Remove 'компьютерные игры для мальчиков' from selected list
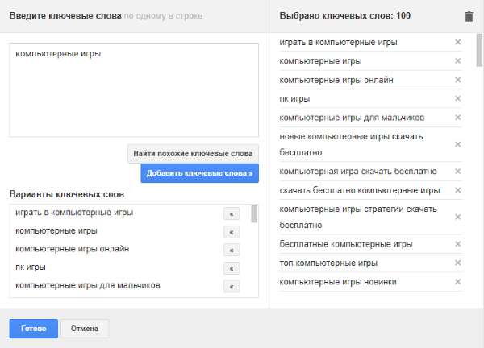Screen dimensions: 484x348 (x=457, y=118)
